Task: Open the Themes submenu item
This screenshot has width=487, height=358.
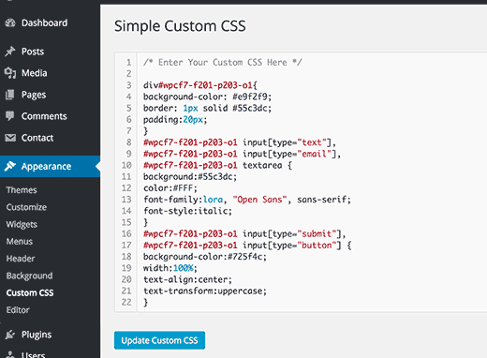Action: pyautogui.click(x=22, y=190)
